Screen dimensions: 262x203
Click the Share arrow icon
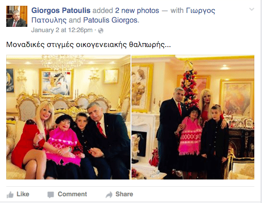(x=109, y=195)
